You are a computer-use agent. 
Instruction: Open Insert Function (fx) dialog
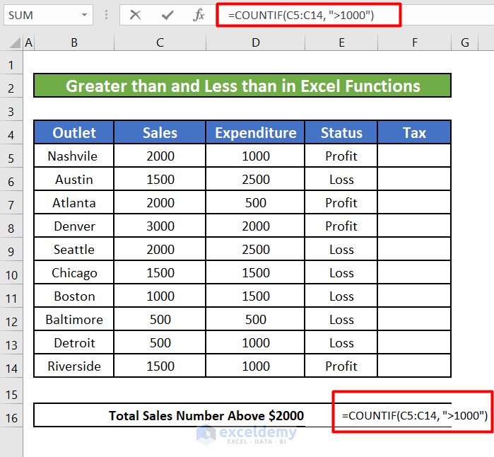(199, 15)
